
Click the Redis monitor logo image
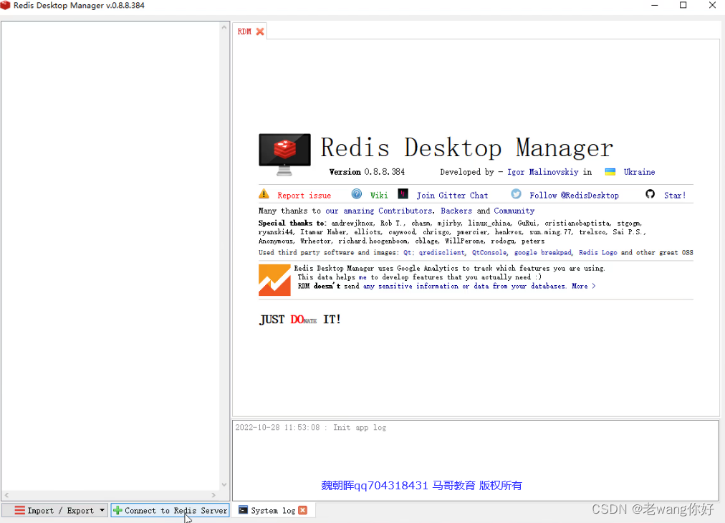pyautogui.click(x=284, y=155)
